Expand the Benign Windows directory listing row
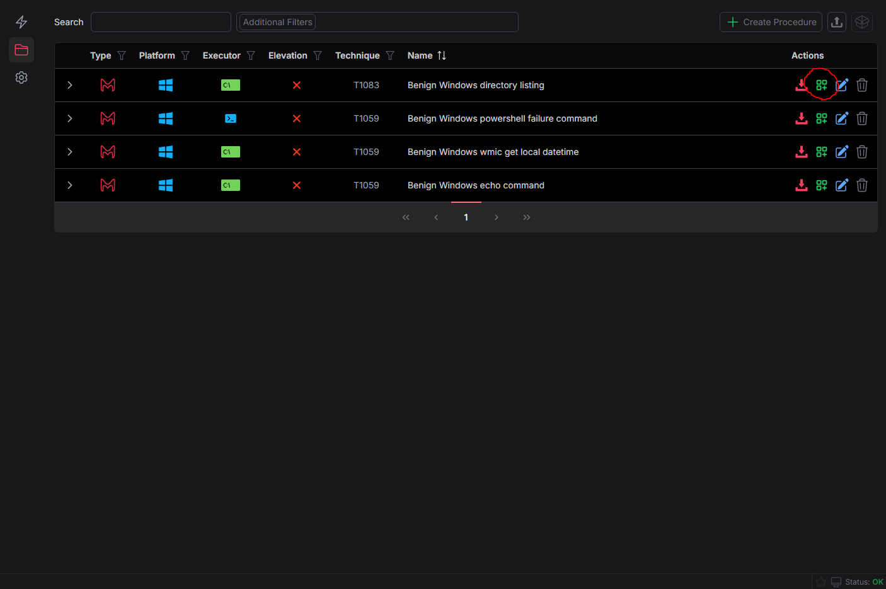The width and height of the screenshot is (886, 589). [x=70, y=85]
